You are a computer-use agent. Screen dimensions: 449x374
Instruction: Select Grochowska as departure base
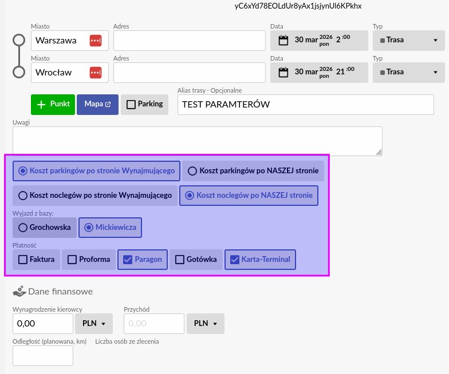point(45,228)
